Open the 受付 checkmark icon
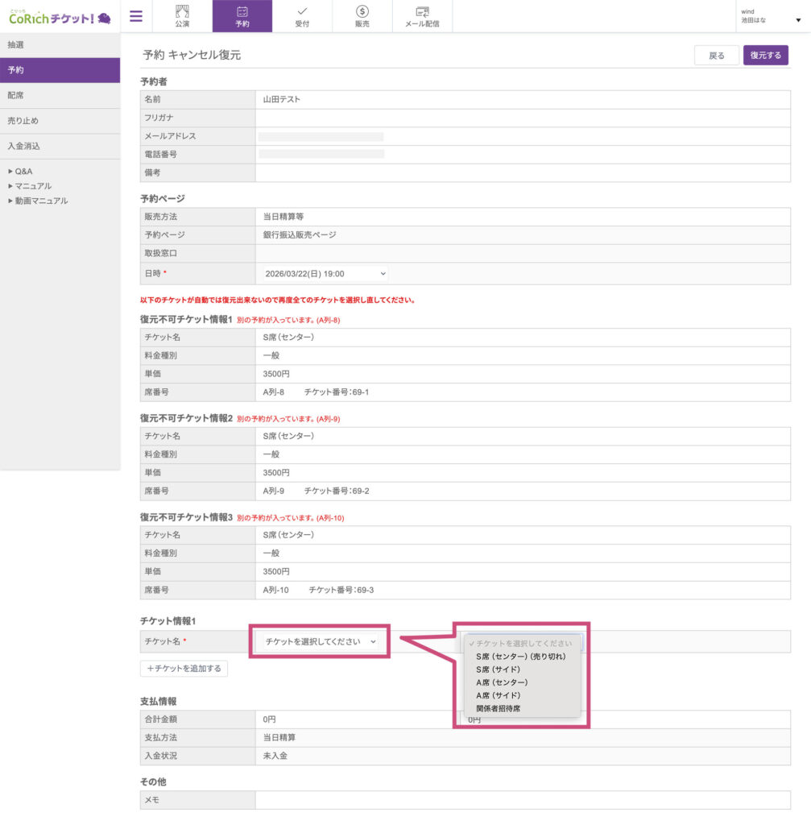The width and height of the screenshot is (811, 825). click(x=302, y=11)
